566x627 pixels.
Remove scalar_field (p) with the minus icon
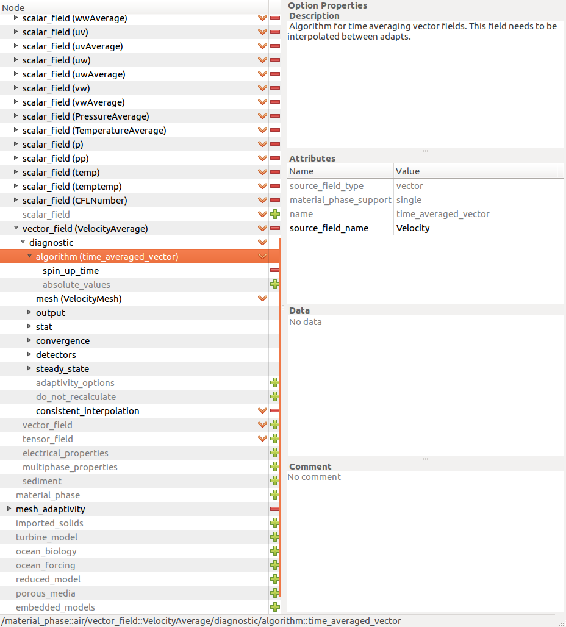(275, 144)
